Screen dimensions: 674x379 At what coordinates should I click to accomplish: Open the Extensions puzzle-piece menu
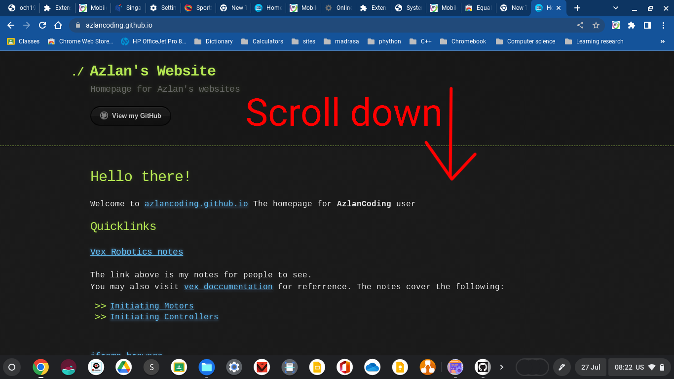(632, 25)
